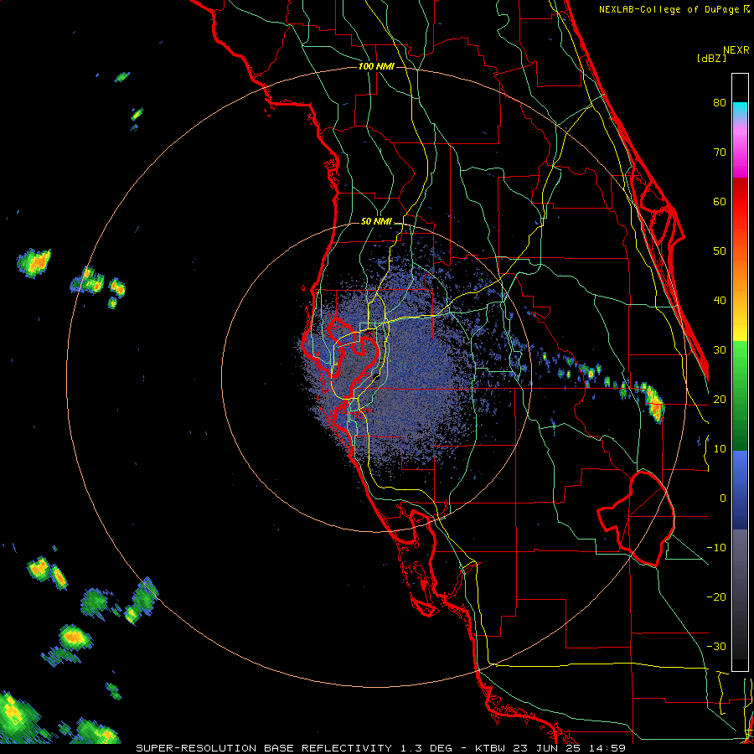Click the 14:59 timestamp in the caption

click(x=608, y=748)
